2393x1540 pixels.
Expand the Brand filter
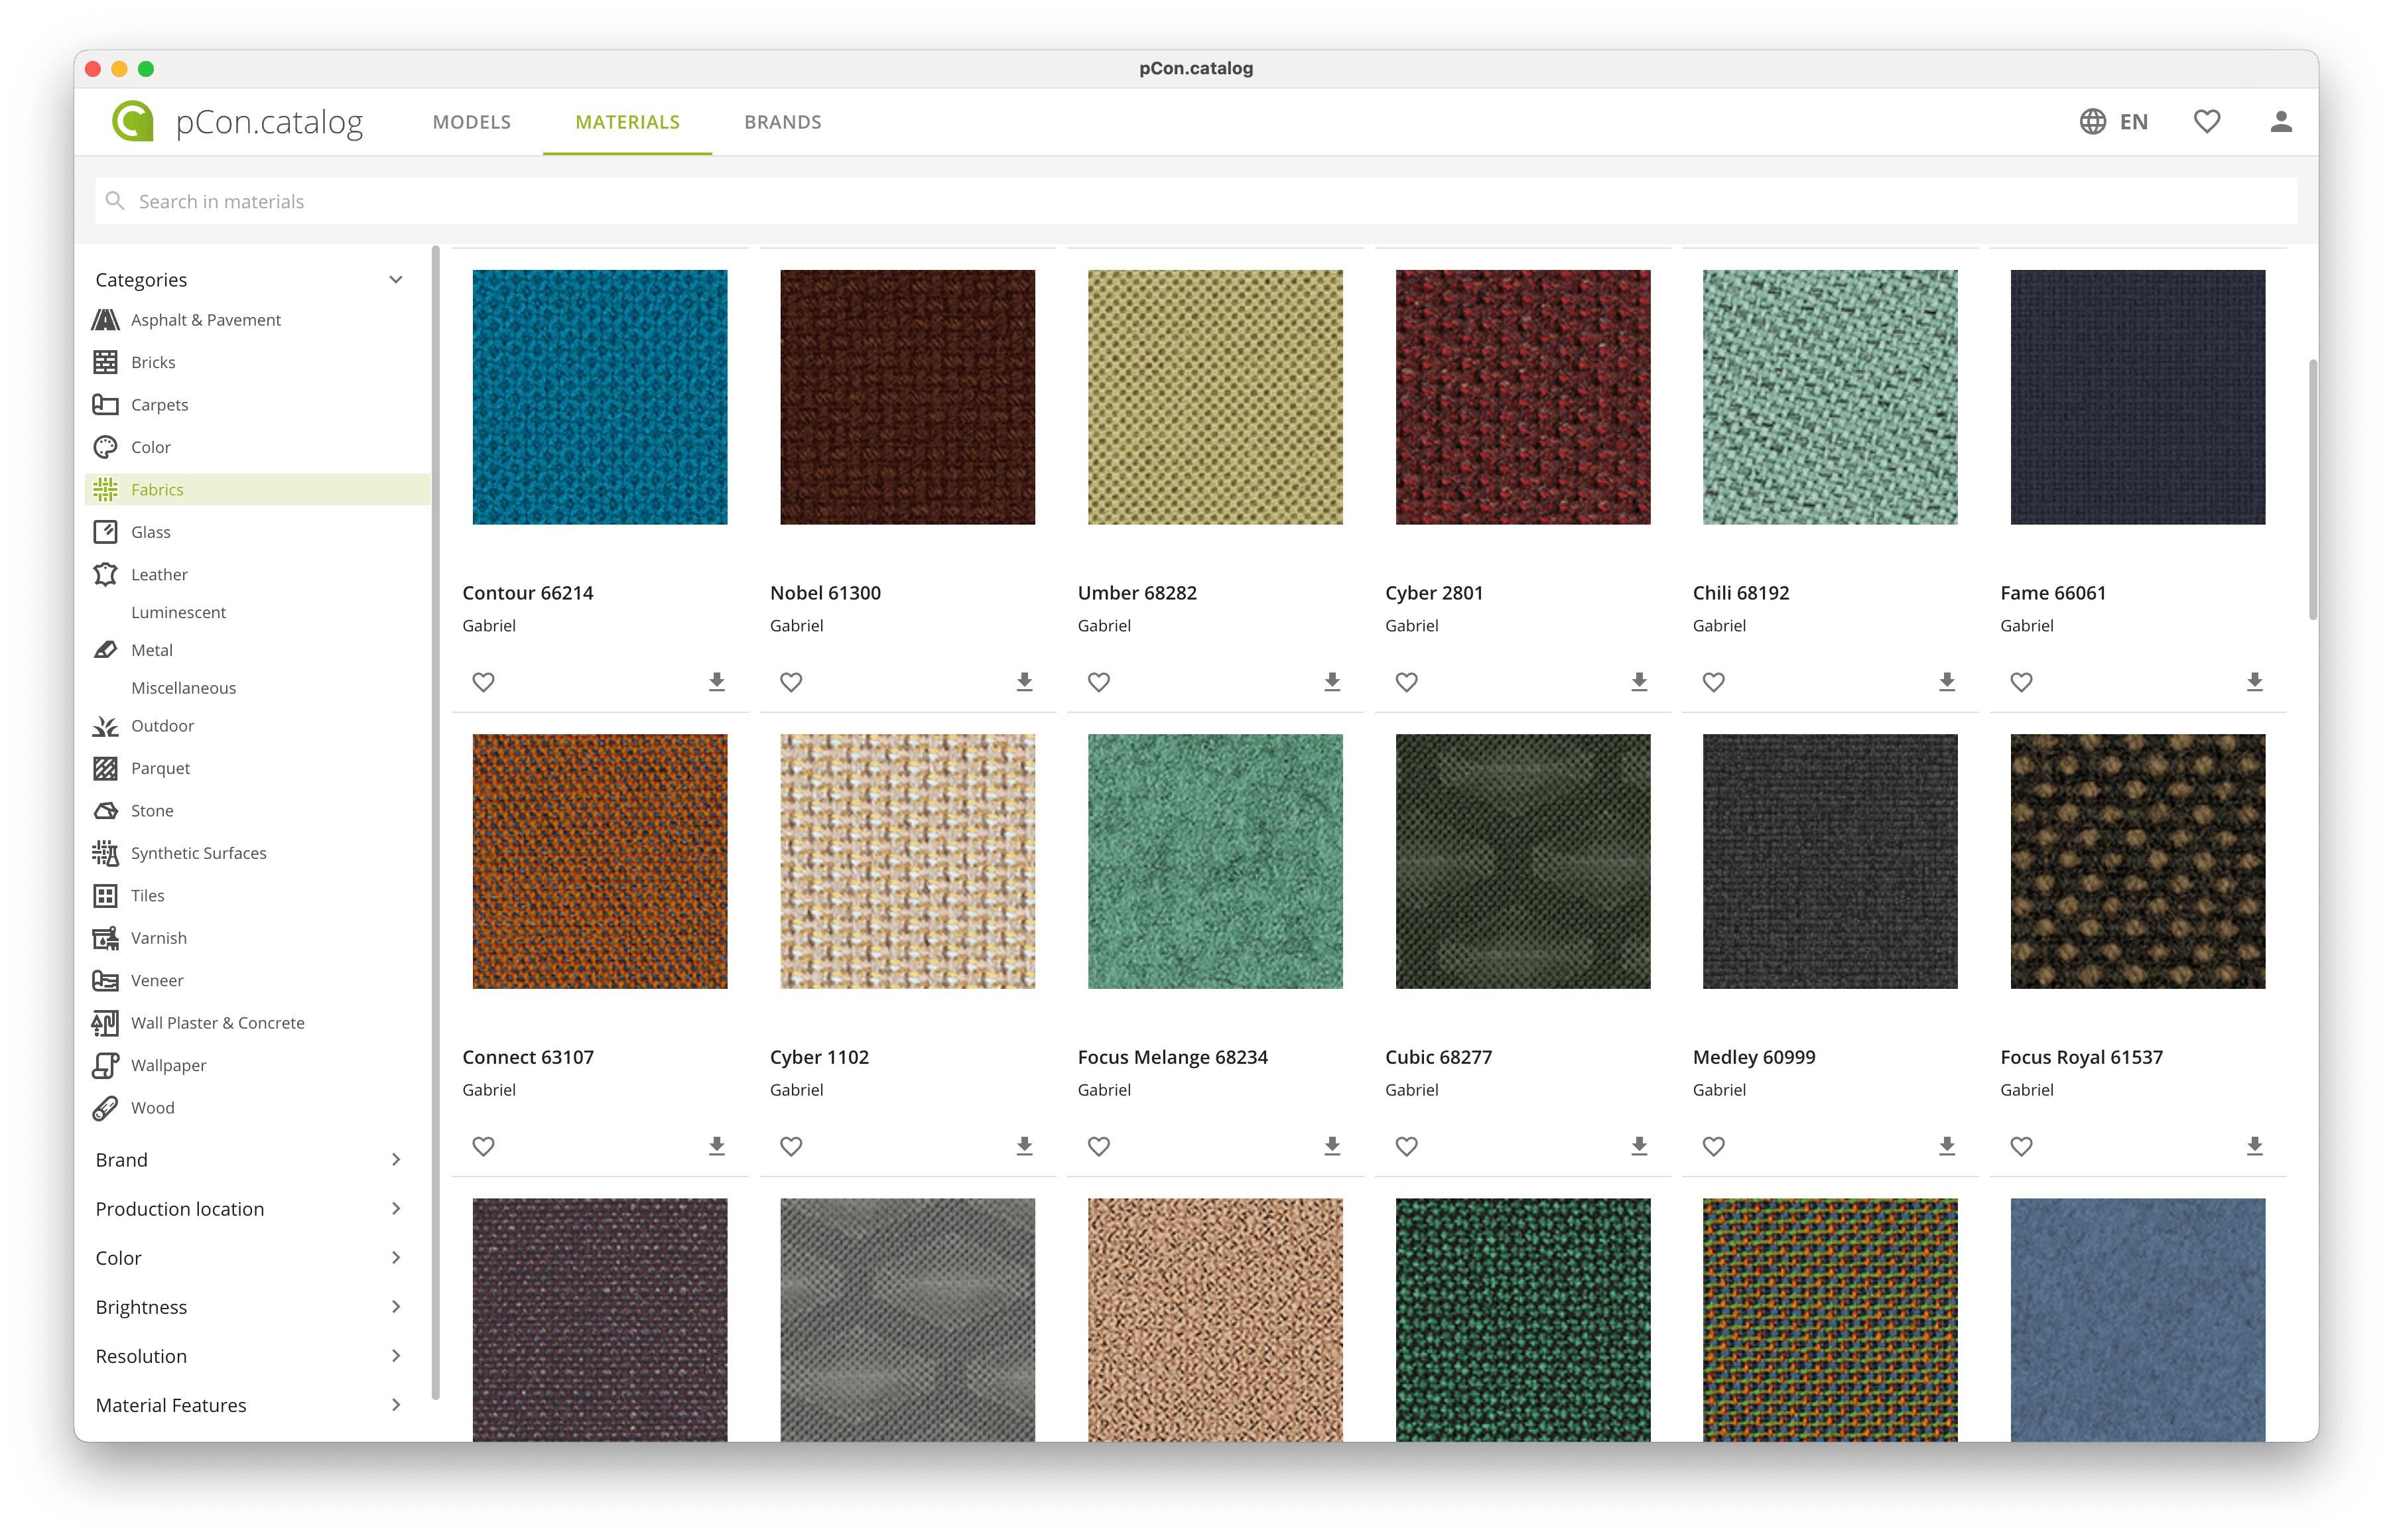pos(396,1160)
